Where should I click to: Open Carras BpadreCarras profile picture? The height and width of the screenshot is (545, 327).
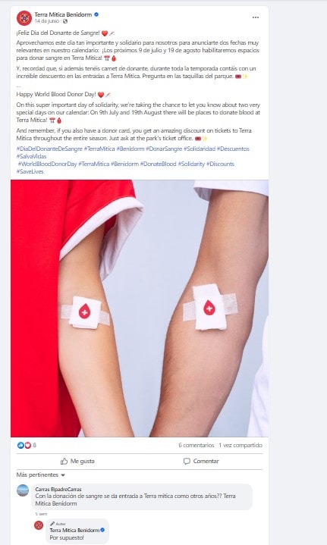point(23,490)
